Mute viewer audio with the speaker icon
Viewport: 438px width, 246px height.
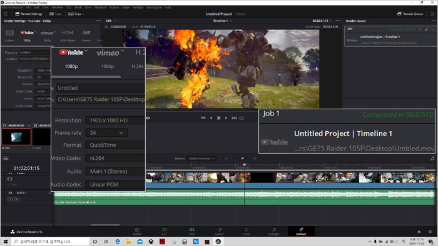(x=148, y=118)
